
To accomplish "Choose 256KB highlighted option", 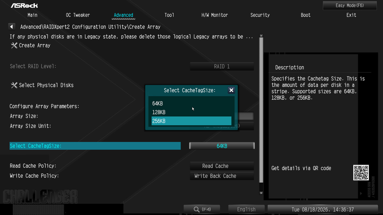I will click(191, 121).
